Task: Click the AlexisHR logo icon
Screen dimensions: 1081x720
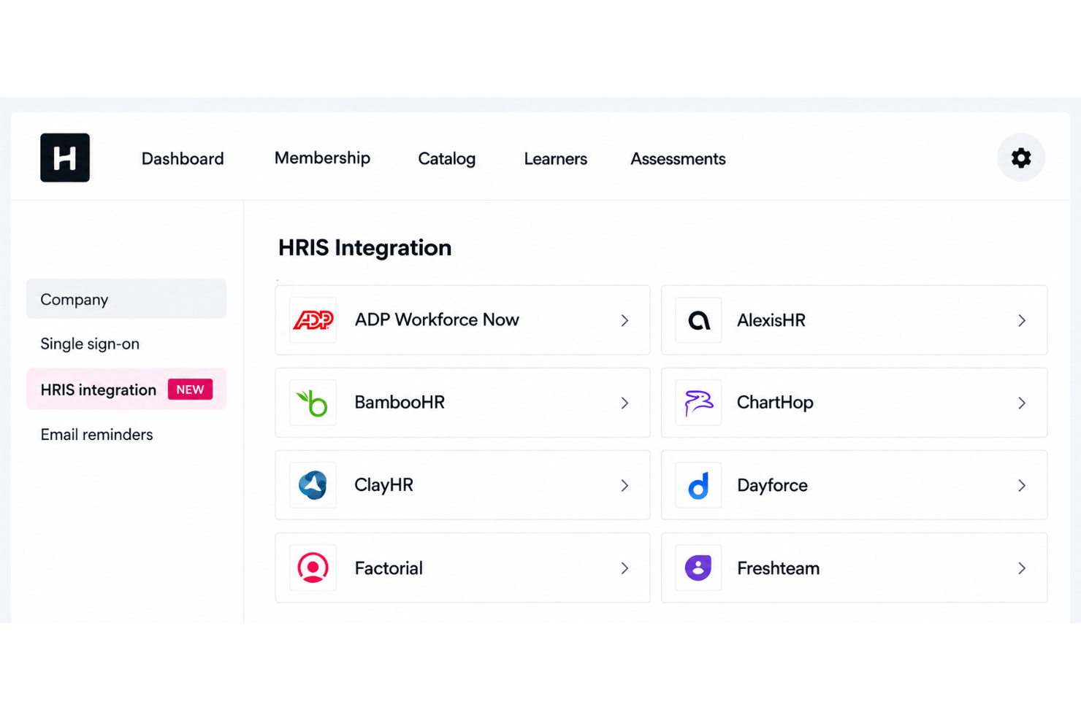Action: coord(698,320)
